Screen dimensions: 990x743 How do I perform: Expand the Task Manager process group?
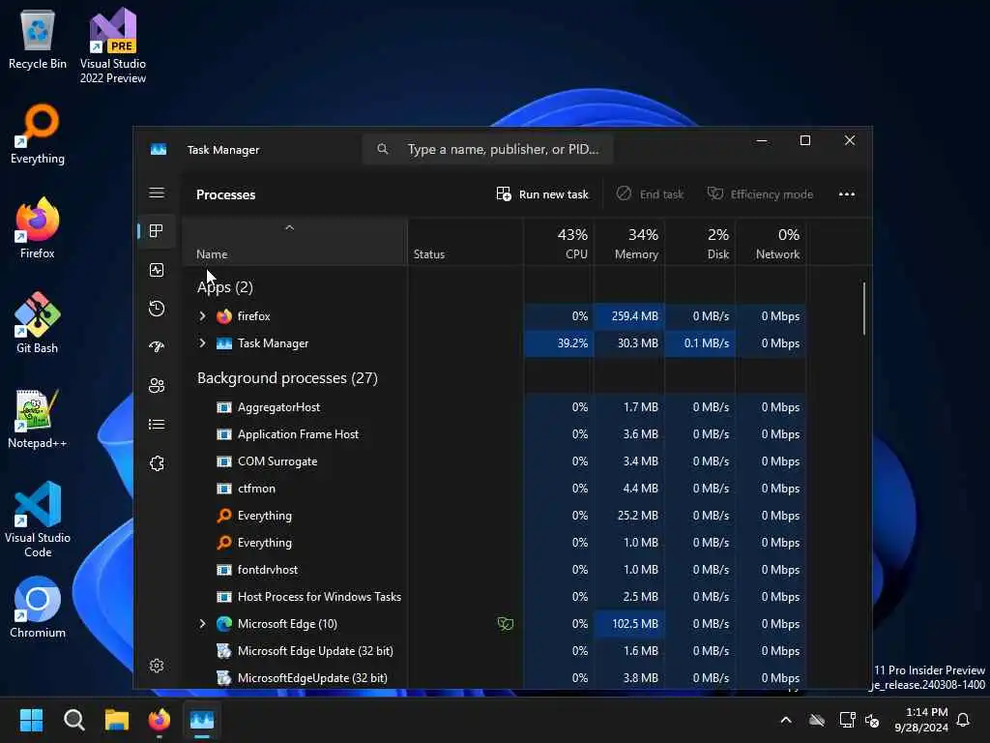click(202, 343)
